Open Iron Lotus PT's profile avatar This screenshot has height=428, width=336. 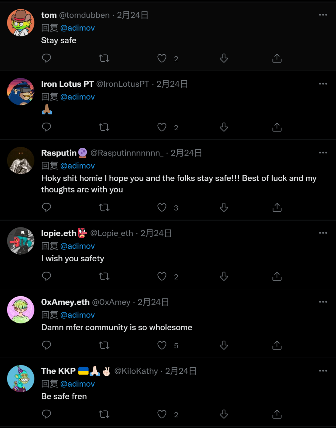[x=21, y=92]
